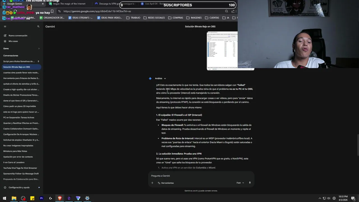Screen dimensions: 359x202
Task: Click the Pregunta a Gemini input field
Action: pyautogui.click(x=201, y=176)
